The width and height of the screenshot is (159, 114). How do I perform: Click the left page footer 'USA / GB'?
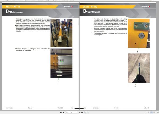60,108
